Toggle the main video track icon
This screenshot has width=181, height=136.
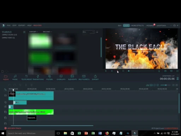[5, 95]
